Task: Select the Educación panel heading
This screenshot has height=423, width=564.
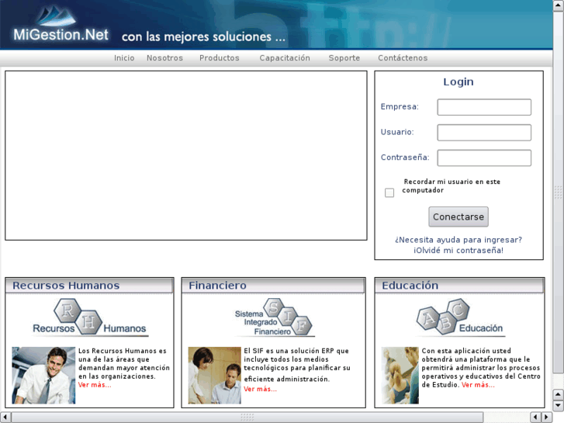Action: point(410,286)
